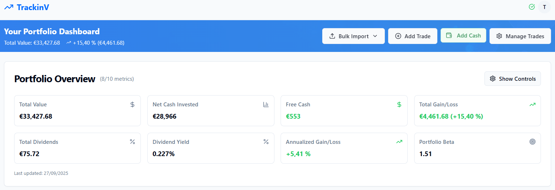Select the €75.72 Total Dividends value

coord(29,154)
